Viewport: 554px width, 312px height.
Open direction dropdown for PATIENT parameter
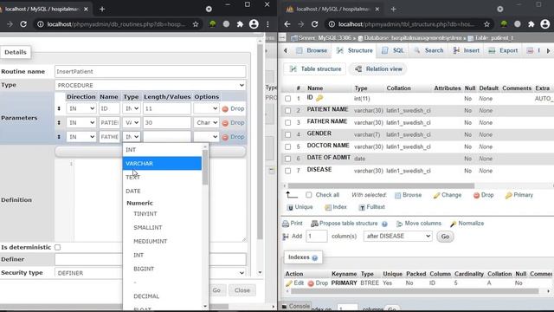pyautogui.click(x=81, y=123)
